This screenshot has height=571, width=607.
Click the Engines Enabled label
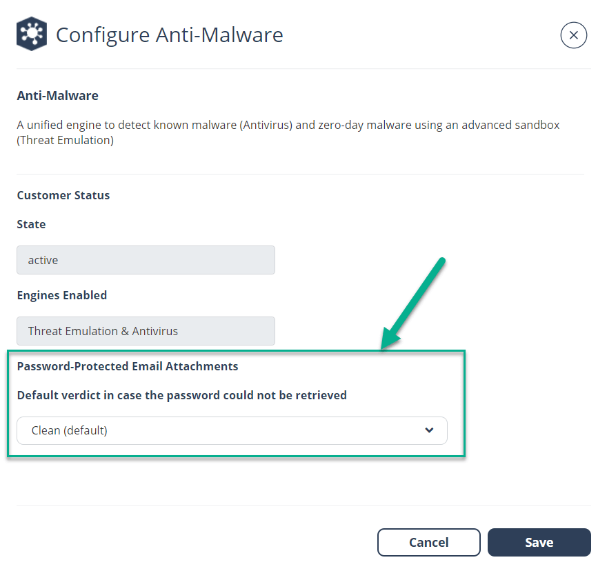pyautogui.click(x=62, y=295)
